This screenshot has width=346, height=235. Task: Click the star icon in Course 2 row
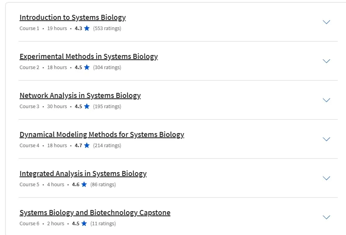[87, 67]
